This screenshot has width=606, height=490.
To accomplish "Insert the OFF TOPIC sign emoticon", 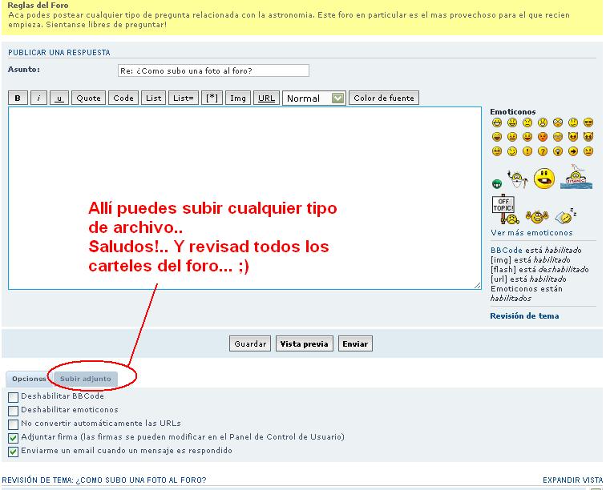I will [x=506, y=209].
